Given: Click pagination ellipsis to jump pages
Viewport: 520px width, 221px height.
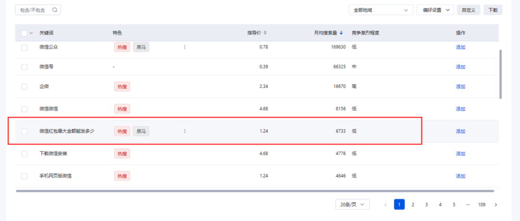Looking at the screenshot, I should coord(468,205).
